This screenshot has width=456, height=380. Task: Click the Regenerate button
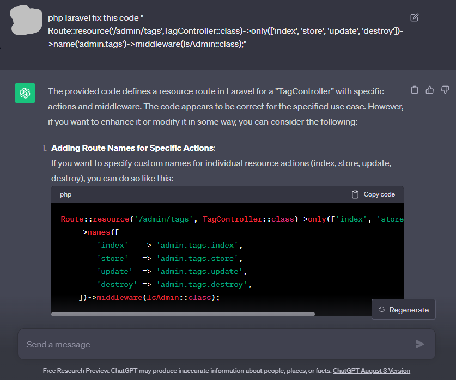click(x=403, y=310)
